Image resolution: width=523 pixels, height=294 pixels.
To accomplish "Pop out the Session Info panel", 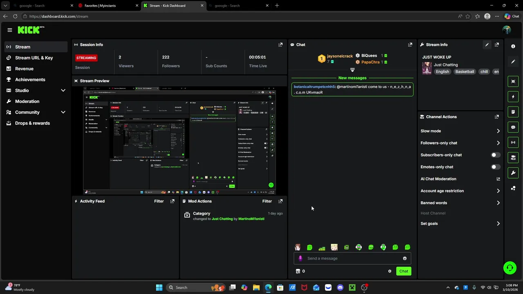I will 280,45.
